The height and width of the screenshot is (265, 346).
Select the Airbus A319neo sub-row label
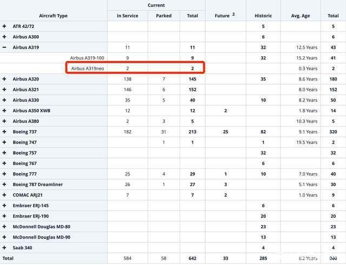[88, 69]
